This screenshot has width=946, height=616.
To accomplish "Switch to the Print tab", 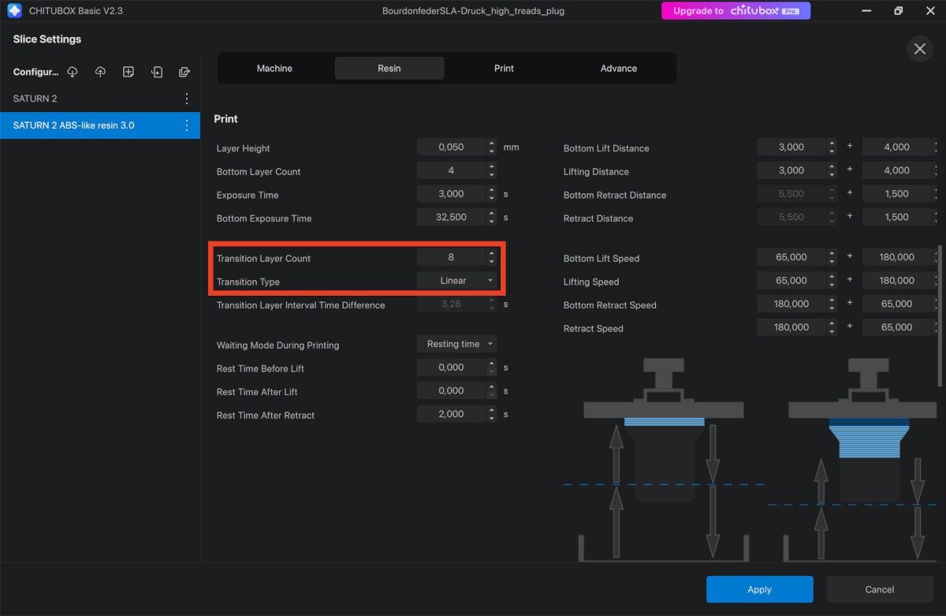I will pos(505,69).
